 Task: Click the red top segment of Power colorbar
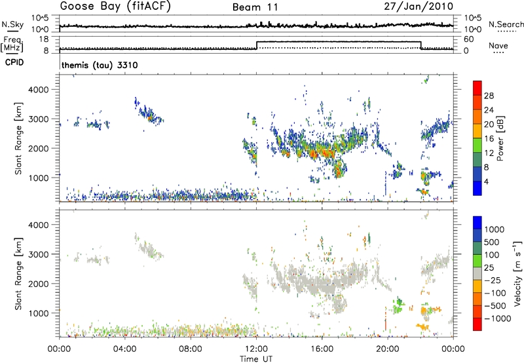477,88
